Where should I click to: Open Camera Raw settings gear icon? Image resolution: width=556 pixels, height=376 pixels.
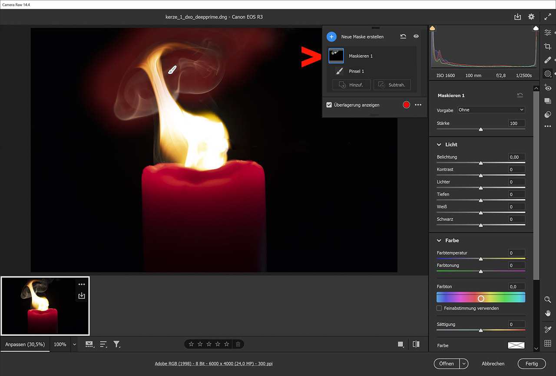531,17
